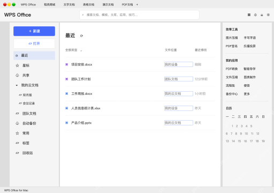Switch to the 演示文档 tab
Screen dimensions: 274x193
click(108, 5)
